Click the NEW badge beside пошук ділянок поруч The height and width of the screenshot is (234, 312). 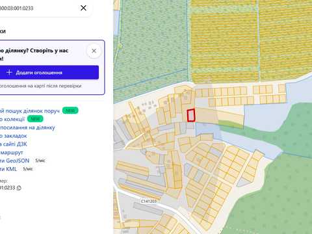click(70, 110)
